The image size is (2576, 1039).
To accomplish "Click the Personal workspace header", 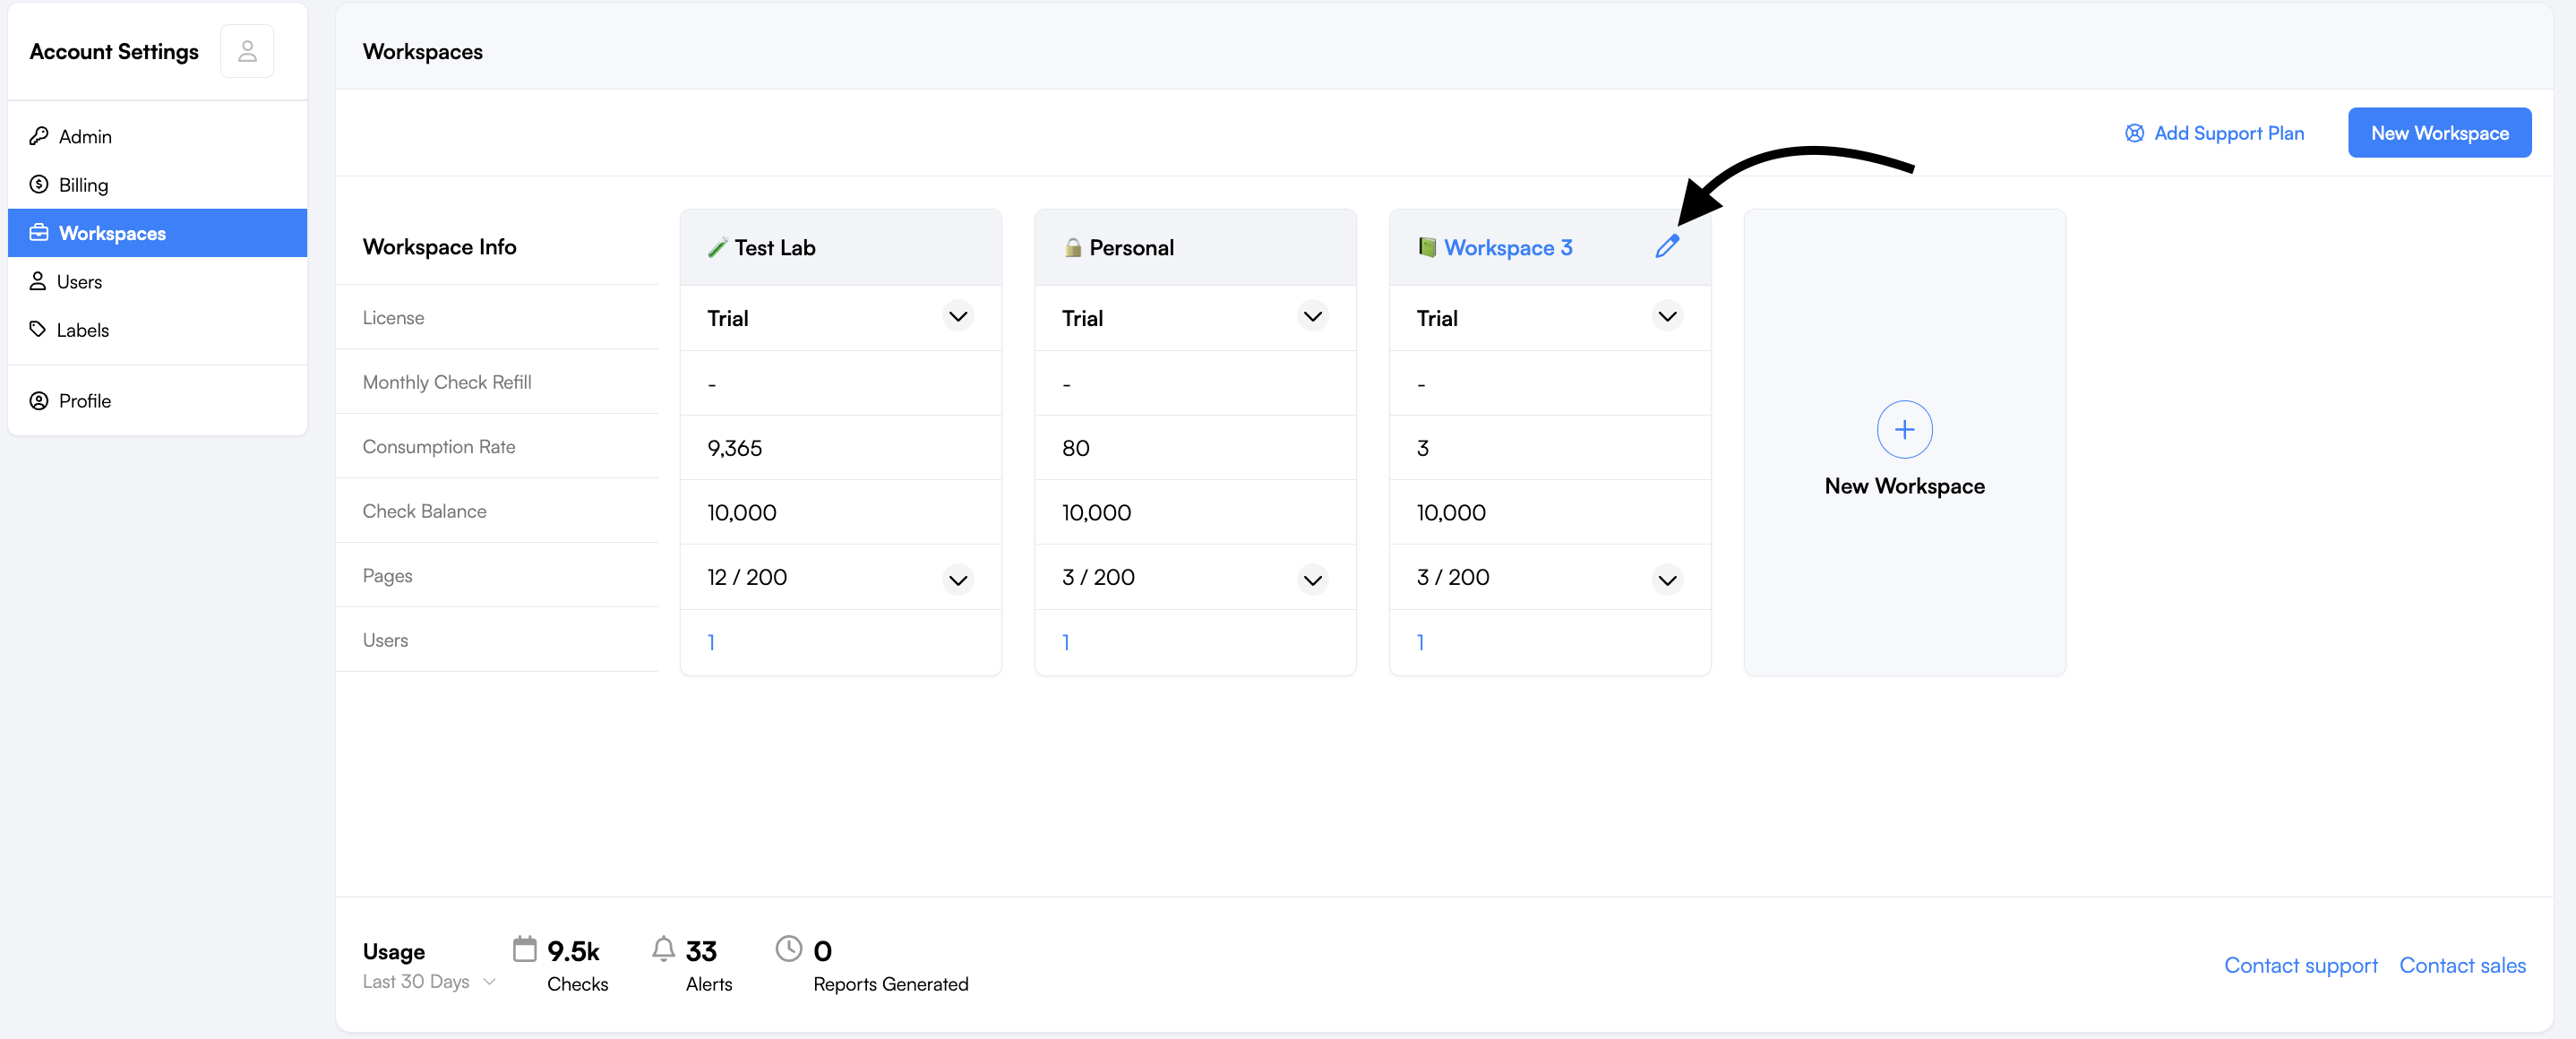I will 1195,247.
